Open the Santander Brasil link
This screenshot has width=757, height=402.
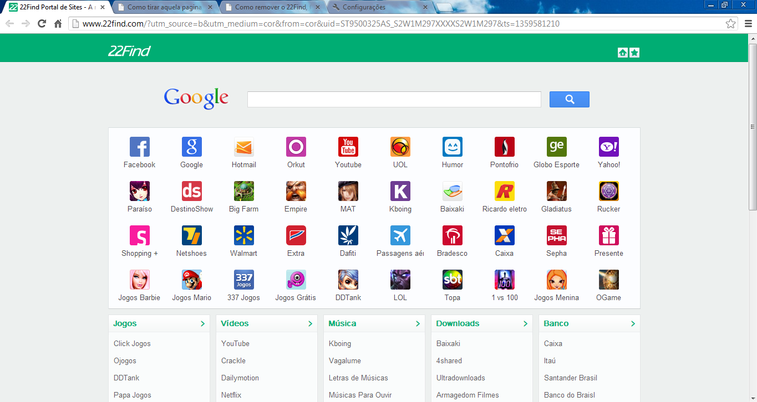(x=571, y=378)
